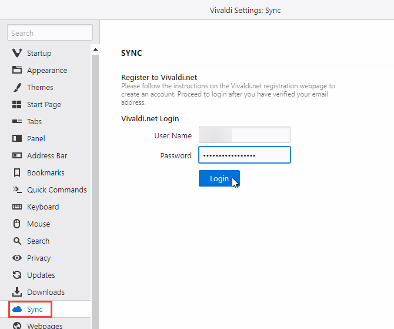The width and height of the screenshot is (394, 329).
Task: Click the Panel icon in sidebar
Action: point(17,138)
